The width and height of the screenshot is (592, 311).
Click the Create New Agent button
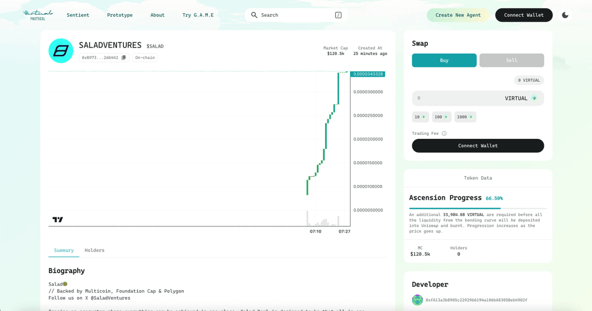(458, 15)
